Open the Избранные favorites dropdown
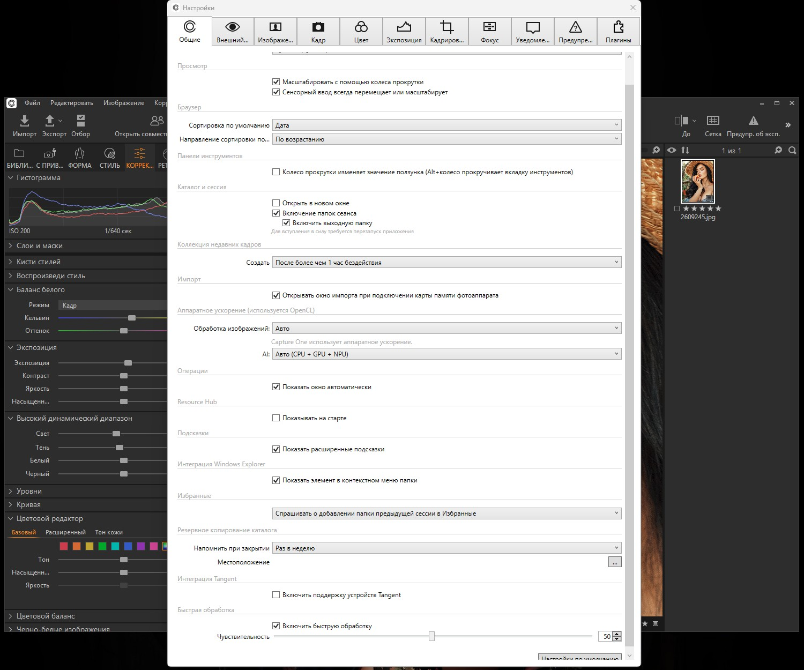The height and width of the screenshot is (670, 804). click(x=447, y=513)
